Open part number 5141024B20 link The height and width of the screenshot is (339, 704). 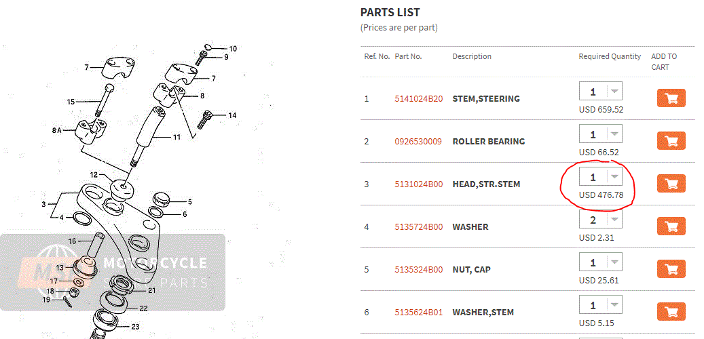click(418, 99)
